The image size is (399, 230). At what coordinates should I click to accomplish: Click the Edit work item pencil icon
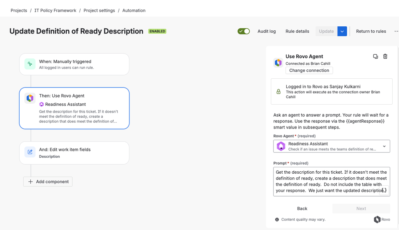point(30,152)
